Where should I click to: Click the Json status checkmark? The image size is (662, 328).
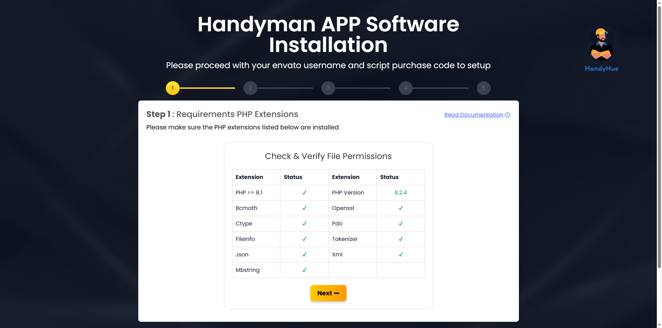(304, 254)
